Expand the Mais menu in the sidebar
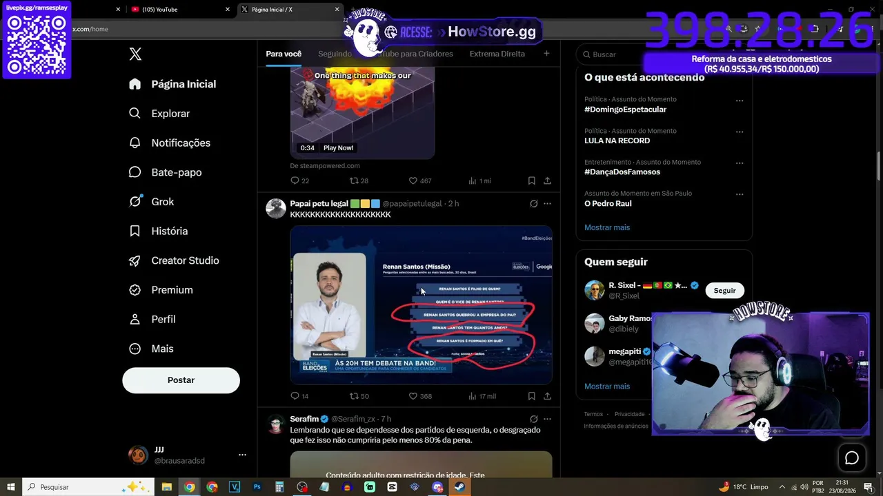 pos(152,349)
